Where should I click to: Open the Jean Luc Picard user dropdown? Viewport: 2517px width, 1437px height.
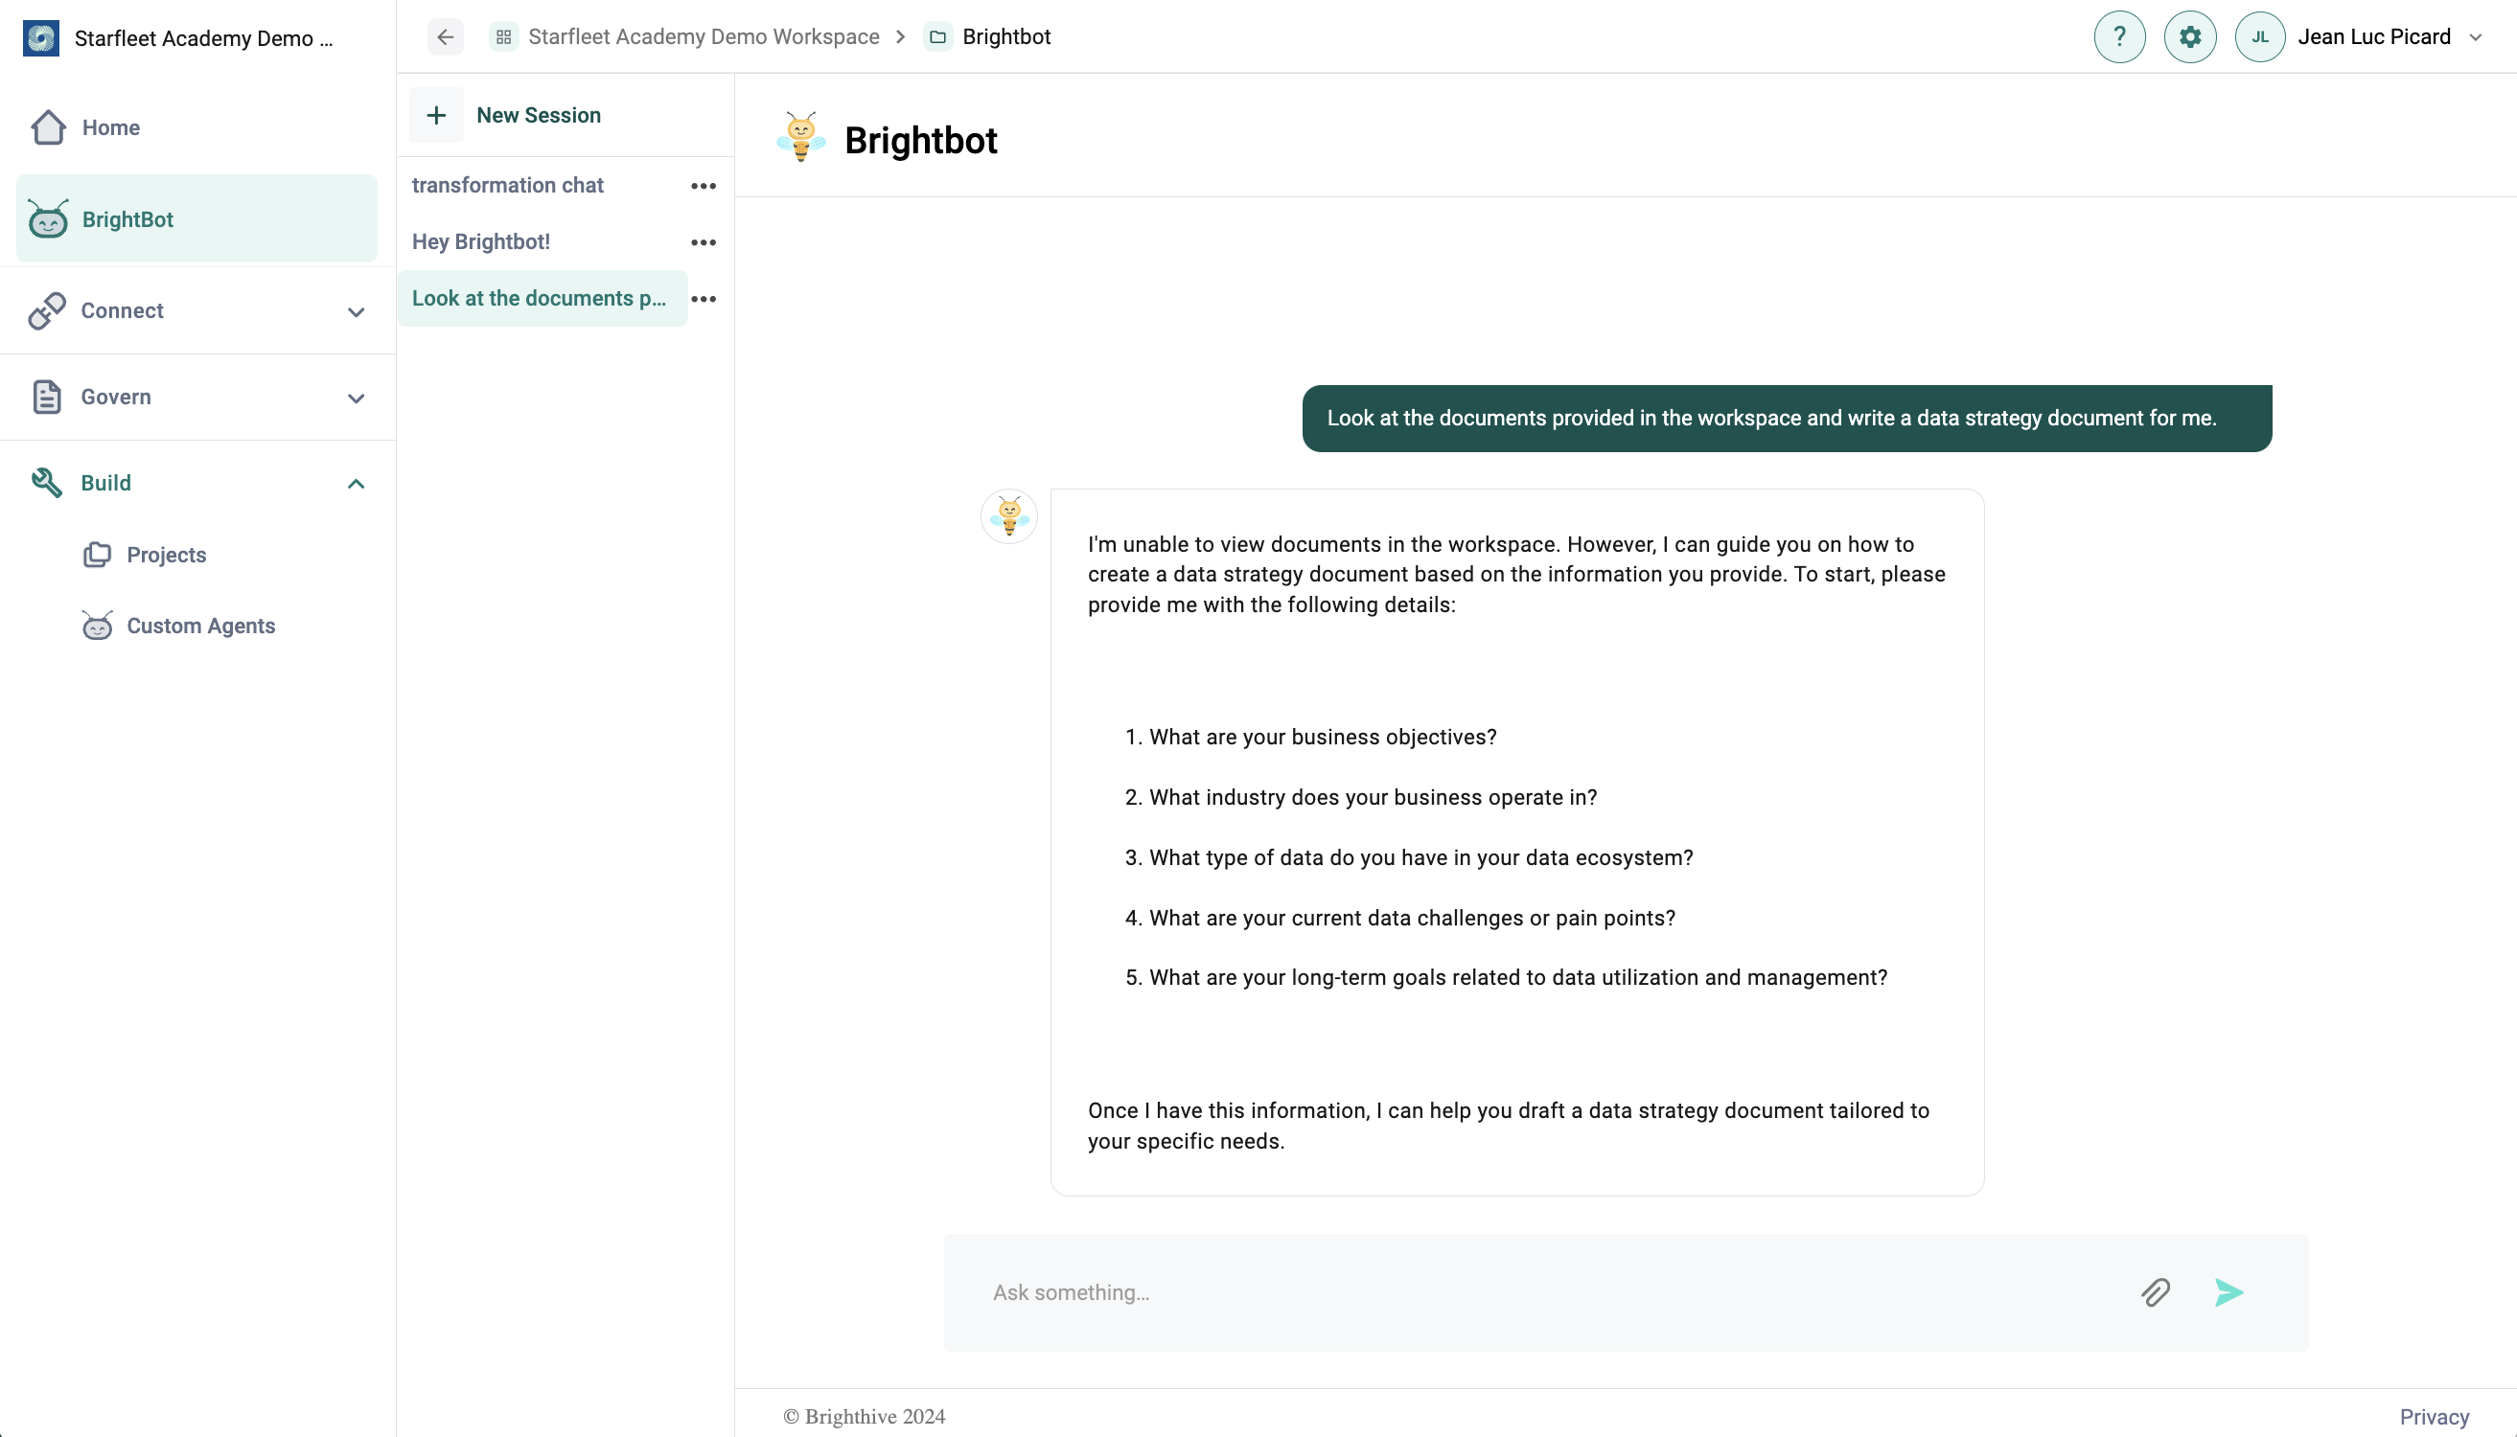click(x=2475, y=37)
